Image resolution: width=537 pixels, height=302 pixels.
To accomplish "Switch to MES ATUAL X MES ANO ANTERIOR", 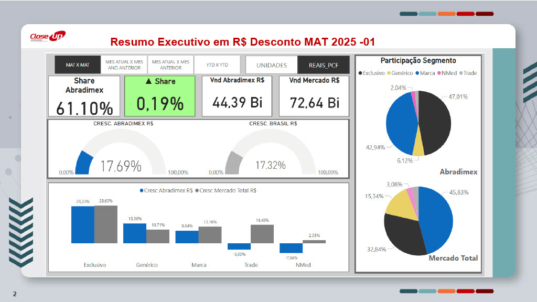I will pos(124,65).
